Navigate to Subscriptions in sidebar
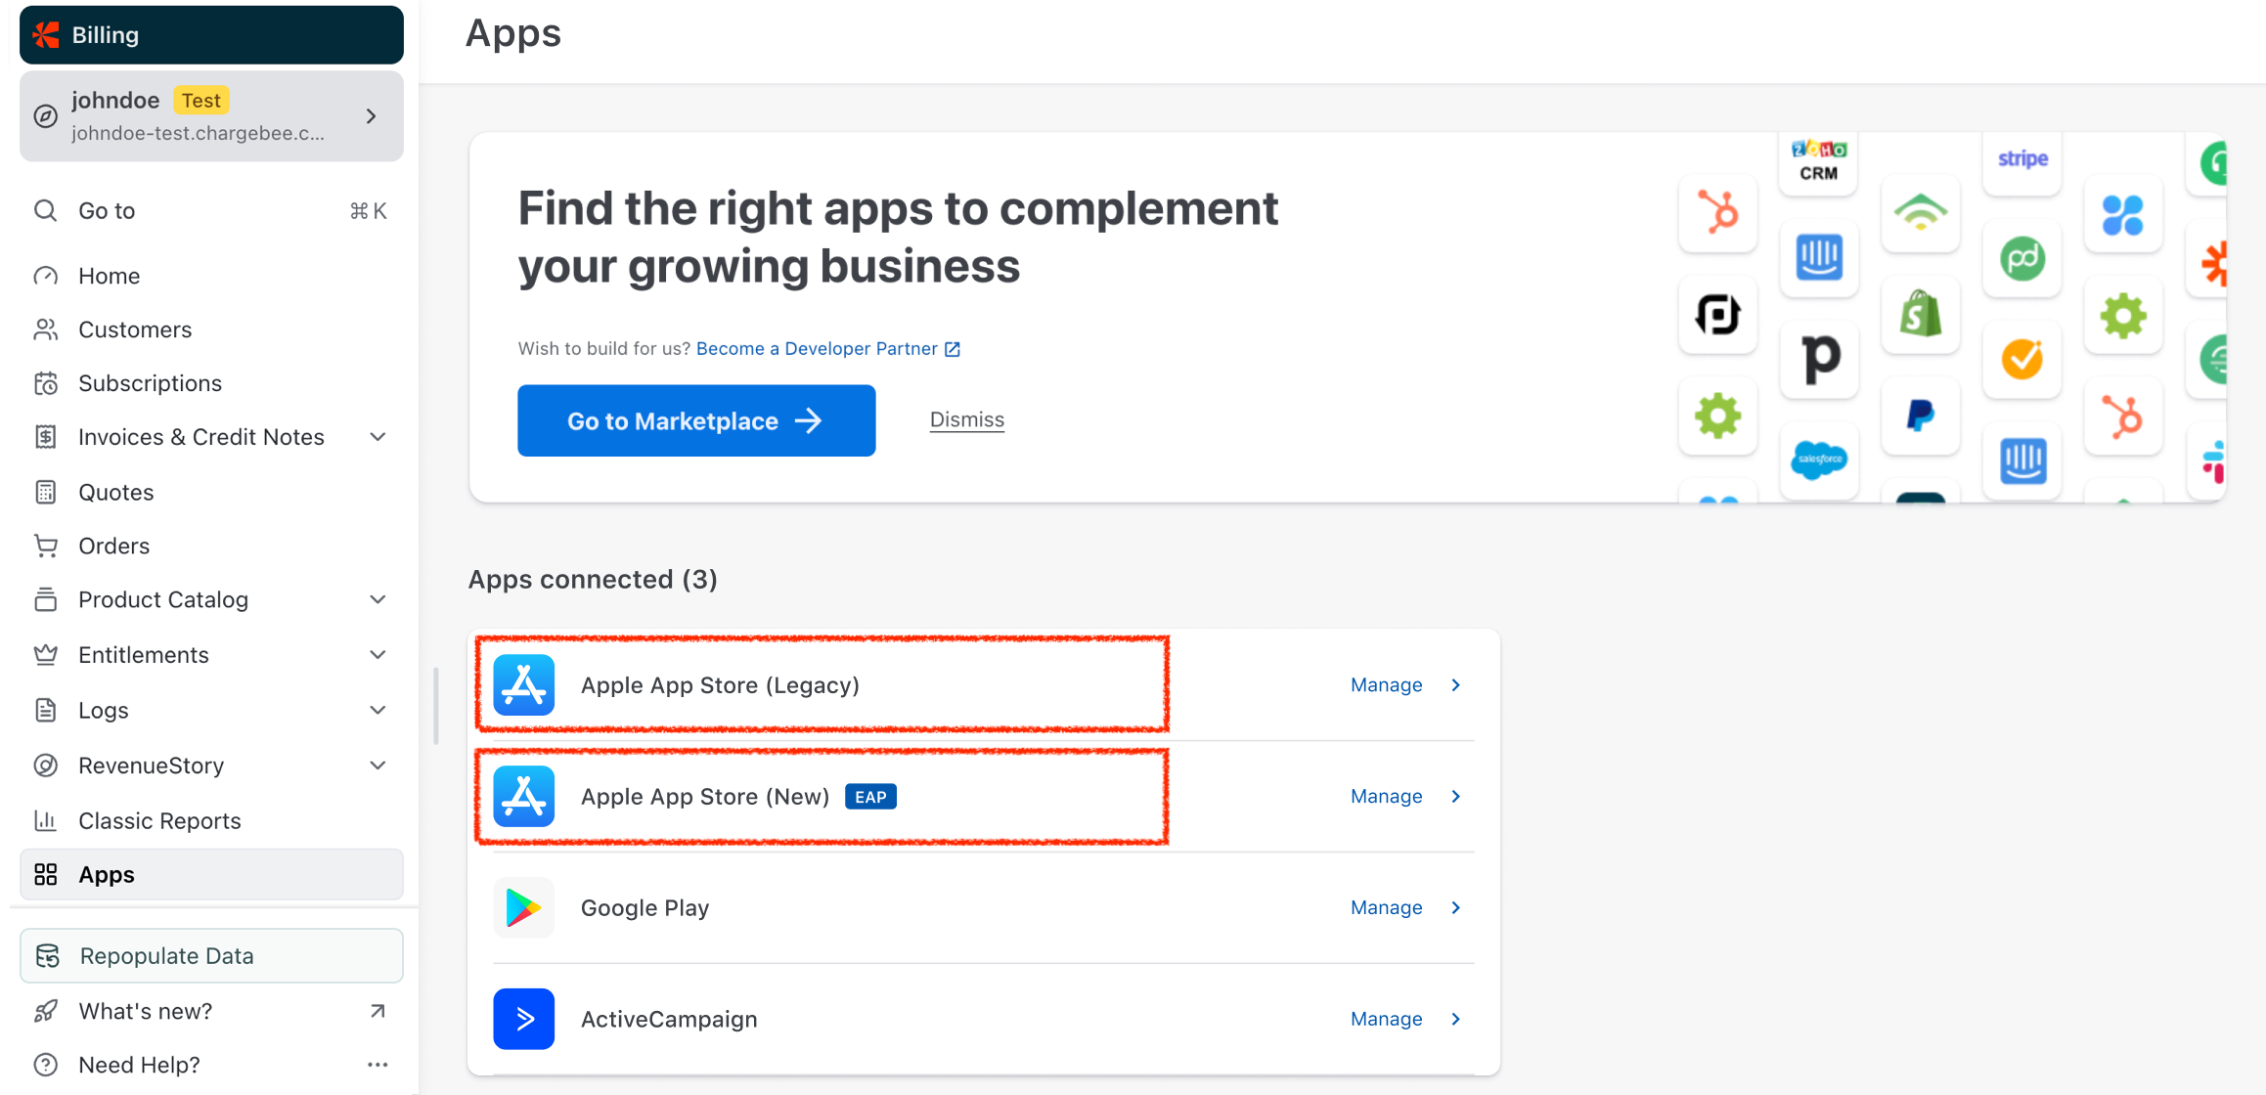 click(150, 383)
